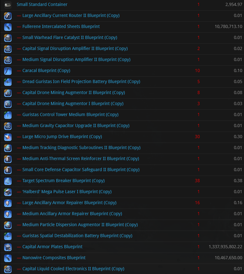The image size is (244, 274).
Task: Click the Medium Tracking Diagnostic Subroutines II icon
Action: (8, 148)
